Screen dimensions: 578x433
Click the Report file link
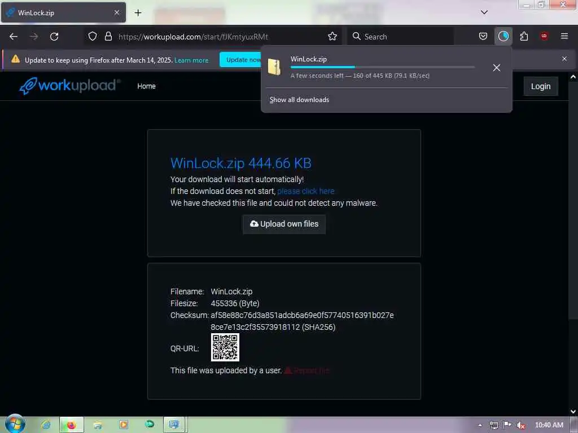306,370
